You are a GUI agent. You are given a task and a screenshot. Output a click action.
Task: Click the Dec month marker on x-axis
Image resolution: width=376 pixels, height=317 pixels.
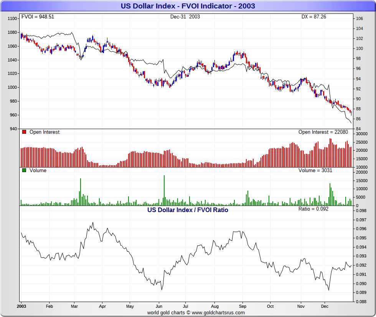325,307
